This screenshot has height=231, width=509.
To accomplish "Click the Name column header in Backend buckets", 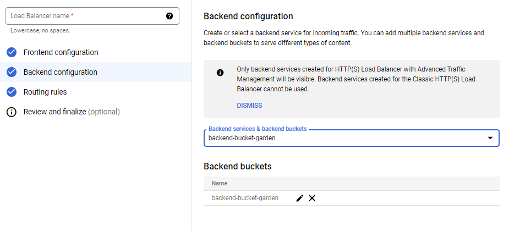I will (220, 183).
